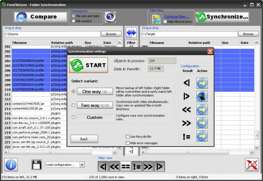Click right list scroll down arrow
Viewport: 263px width, 181px height.
pyautogui.click(x=256, y=147)
